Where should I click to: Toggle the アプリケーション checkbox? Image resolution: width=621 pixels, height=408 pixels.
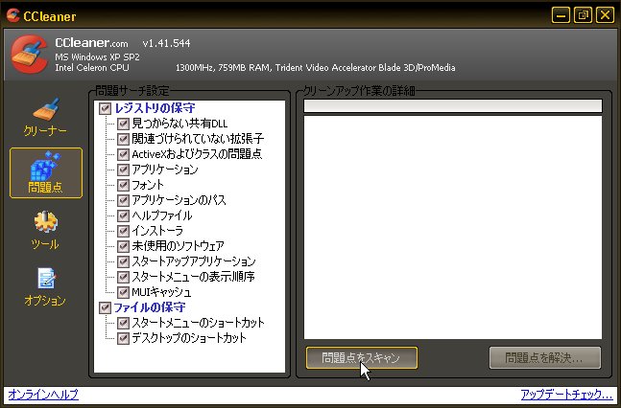click(123, 170)
